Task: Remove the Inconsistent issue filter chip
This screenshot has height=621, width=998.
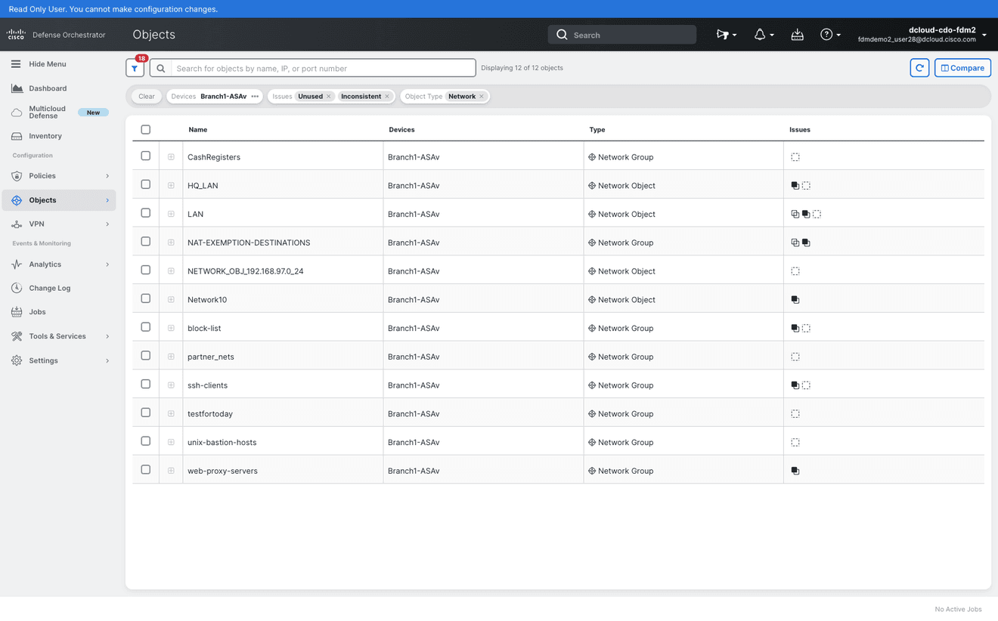Action: [387, 97]
